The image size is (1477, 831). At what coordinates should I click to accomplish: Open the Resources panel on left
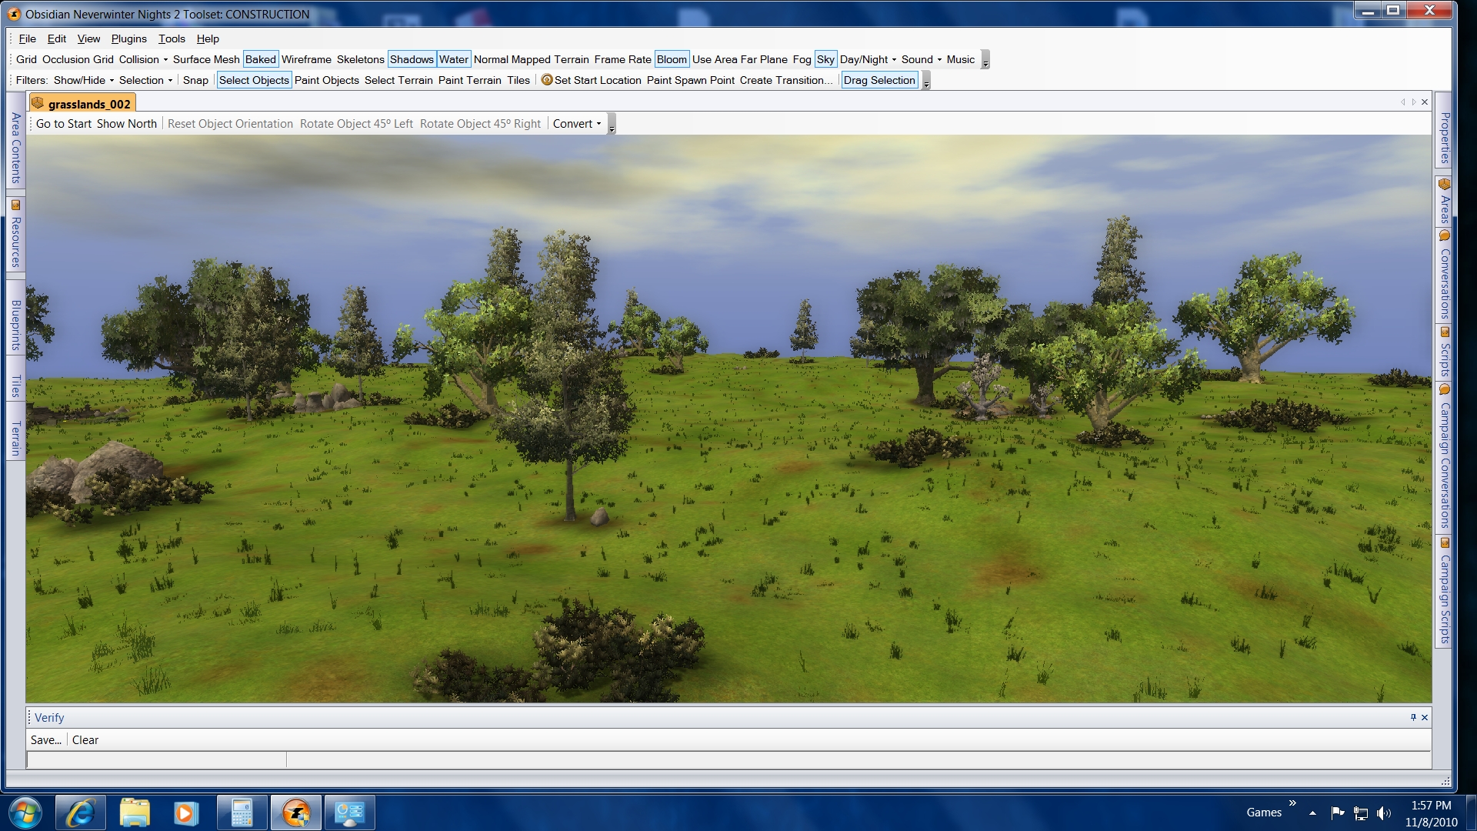click(x=15, y=235)
